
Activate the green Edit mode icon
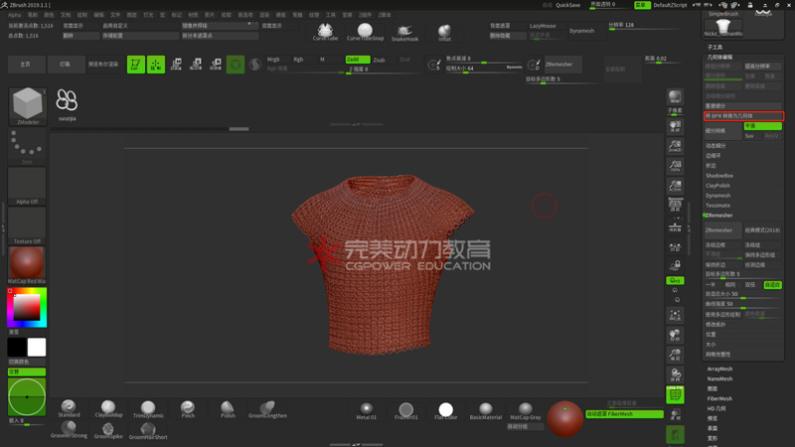click(135, 65)
